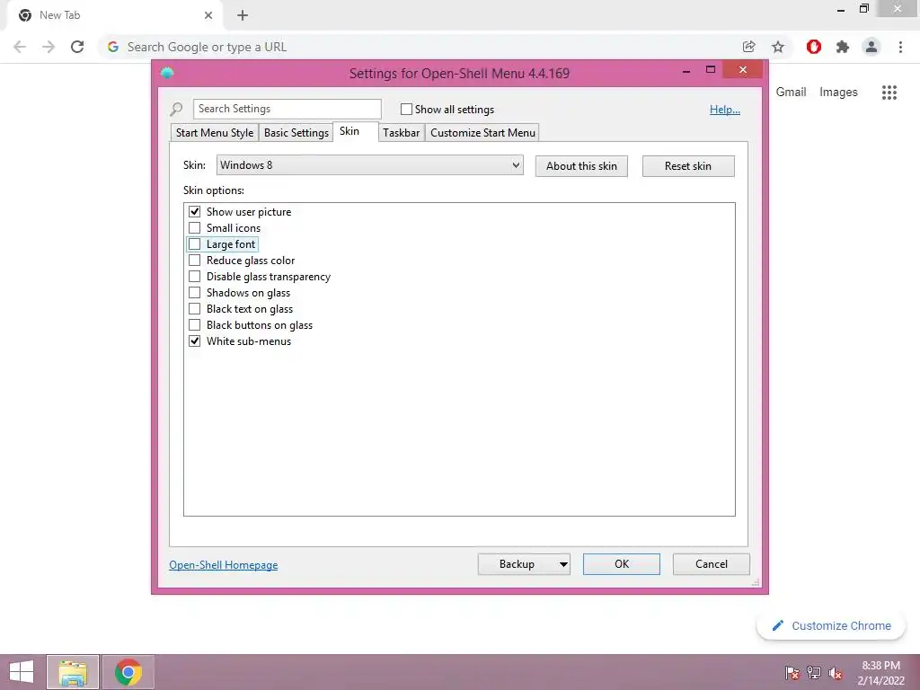This screenshot has height=690, width=920.
Task: Check Reduce glass color
Action: pyautogui.click(x=194, y=260)
